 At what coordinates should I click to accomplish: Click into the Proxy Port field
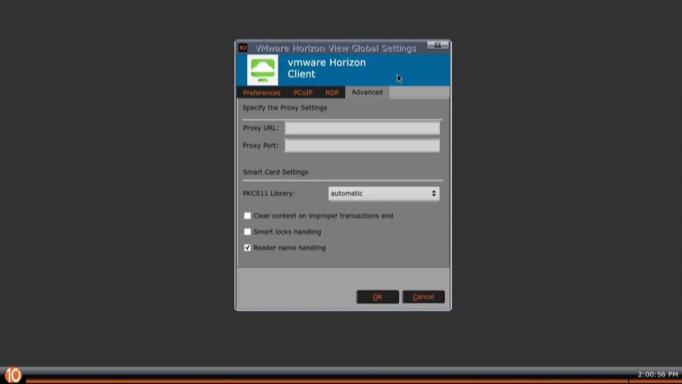tap(362, 146)
